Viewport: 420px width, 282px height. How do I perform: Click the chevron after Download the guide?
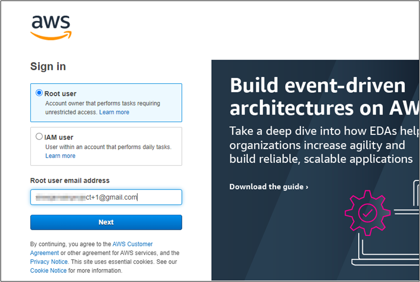pos(307,187)
